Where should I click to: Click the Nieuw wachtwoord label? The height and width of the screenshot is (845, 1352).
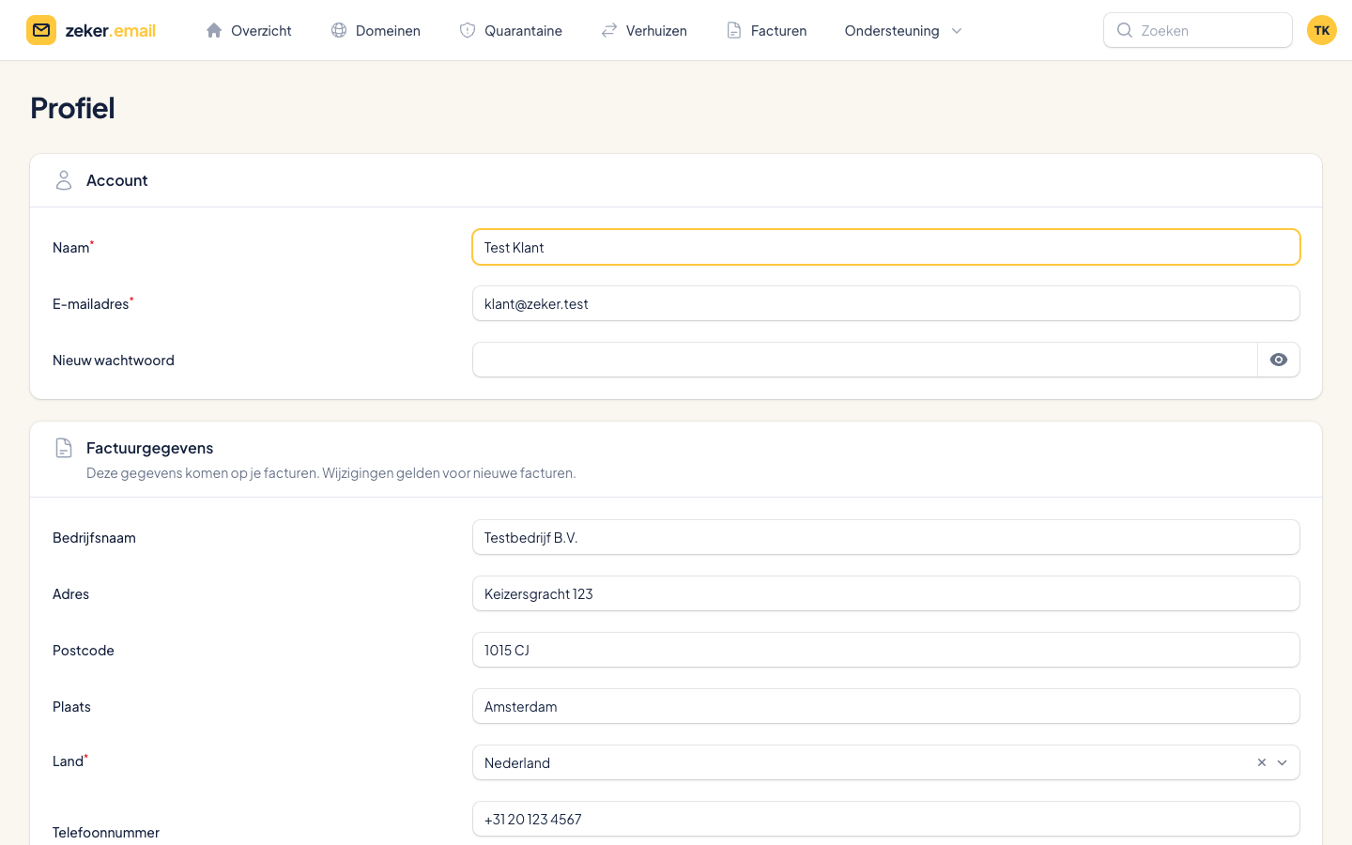(114, 361)
